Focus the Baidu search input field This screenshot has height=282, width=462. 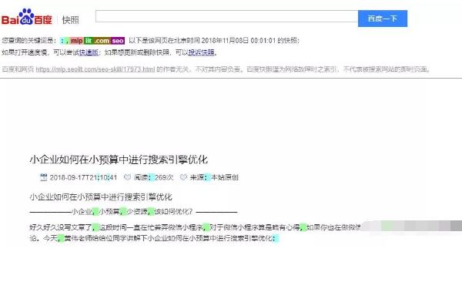226,16
